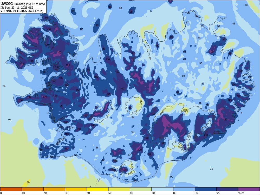Click the legend tick label '40'
This screenshot has width=260, height=195.
pyautogui.click(x=88, y=193)
